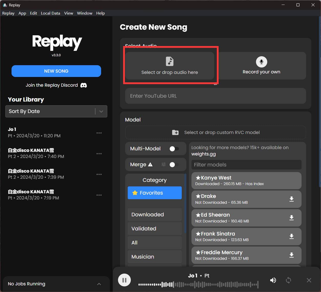Viewport: 321px width, 292px height.
Task: Click the Record your own microphone icon
Action: pyautogui.click(x=261, y=62)
